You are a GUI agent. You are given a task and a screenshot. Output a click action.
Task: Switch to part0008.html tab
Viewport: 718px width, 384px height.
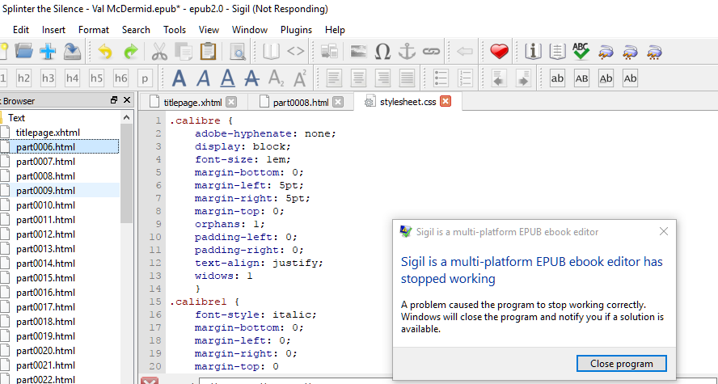(x=301, y=103)
